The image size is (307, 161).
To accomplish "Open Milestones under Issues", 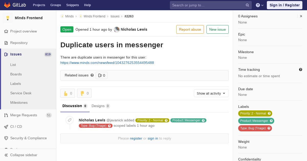I will 19,102.
